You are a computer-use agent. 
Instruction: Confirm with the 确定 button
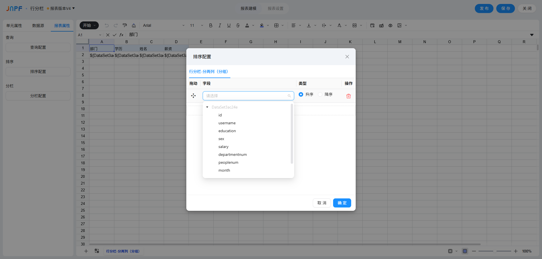coord(342,203)
